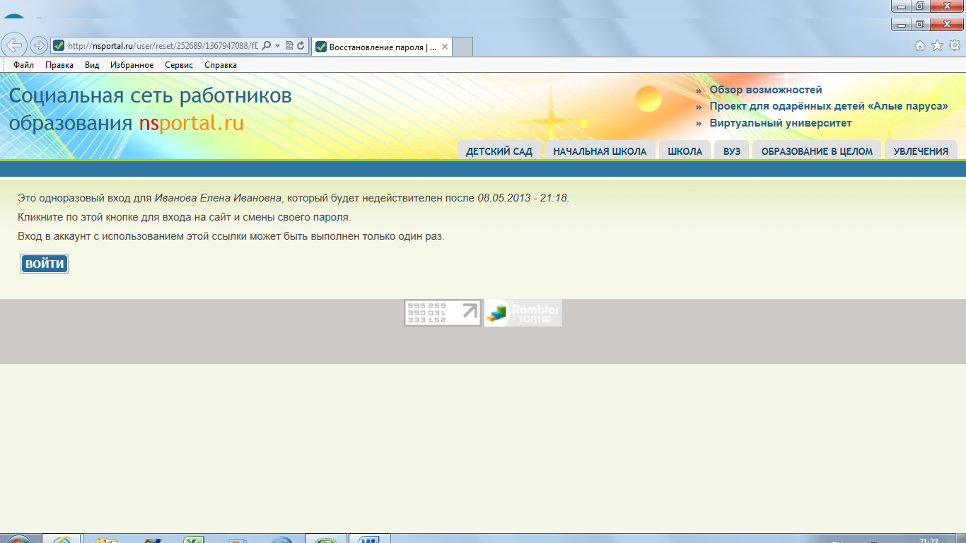Viewport: 966px width, 543px height.
Task: Refresh the page with the reload icon
Action: pos(301,46)
